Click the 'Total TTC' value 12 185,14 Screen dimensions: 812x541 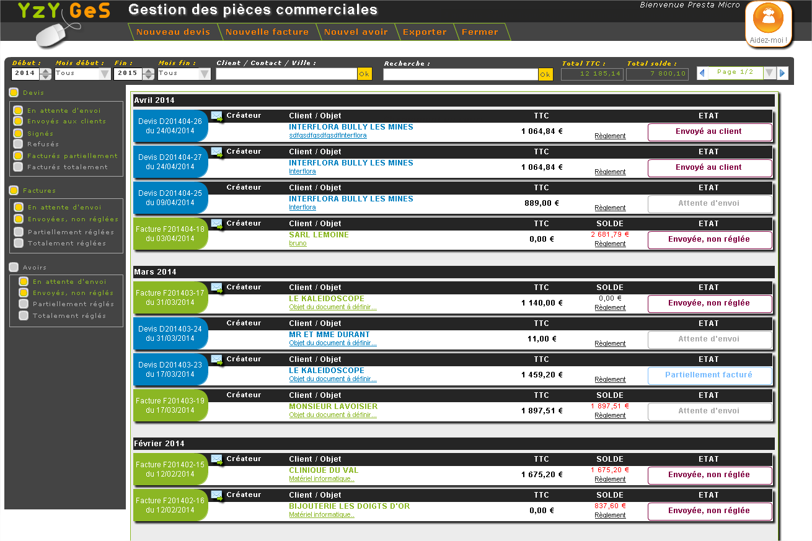(592, 74)
